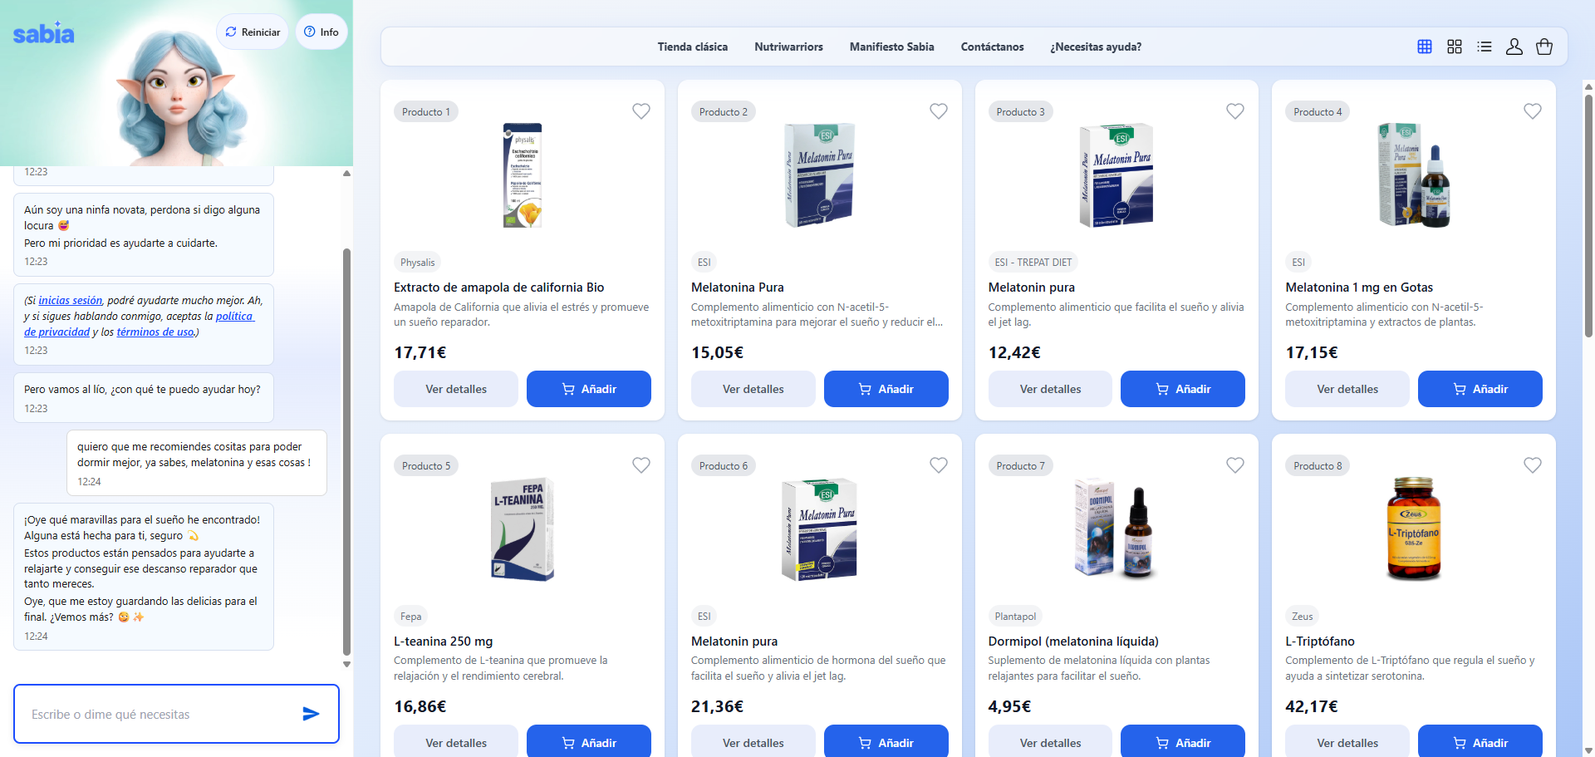View details of Melatonina Pura 15,05€
This screenshot has width=1595, height=757.
pyautogui.click(x=753, y=389)
